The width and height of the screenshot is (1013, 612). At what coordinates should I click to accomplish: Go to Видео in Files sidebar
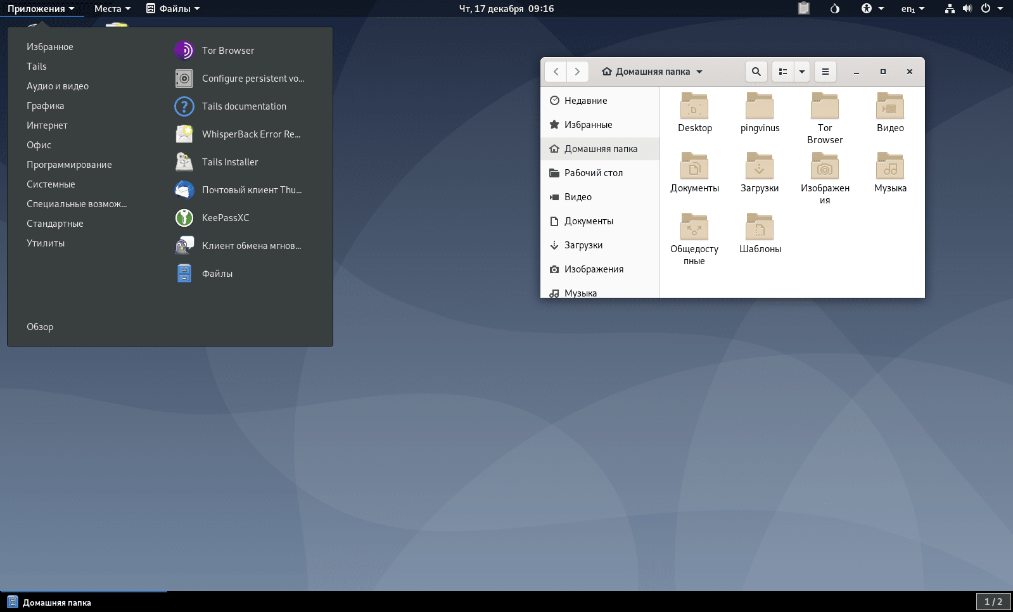point(601,197)
